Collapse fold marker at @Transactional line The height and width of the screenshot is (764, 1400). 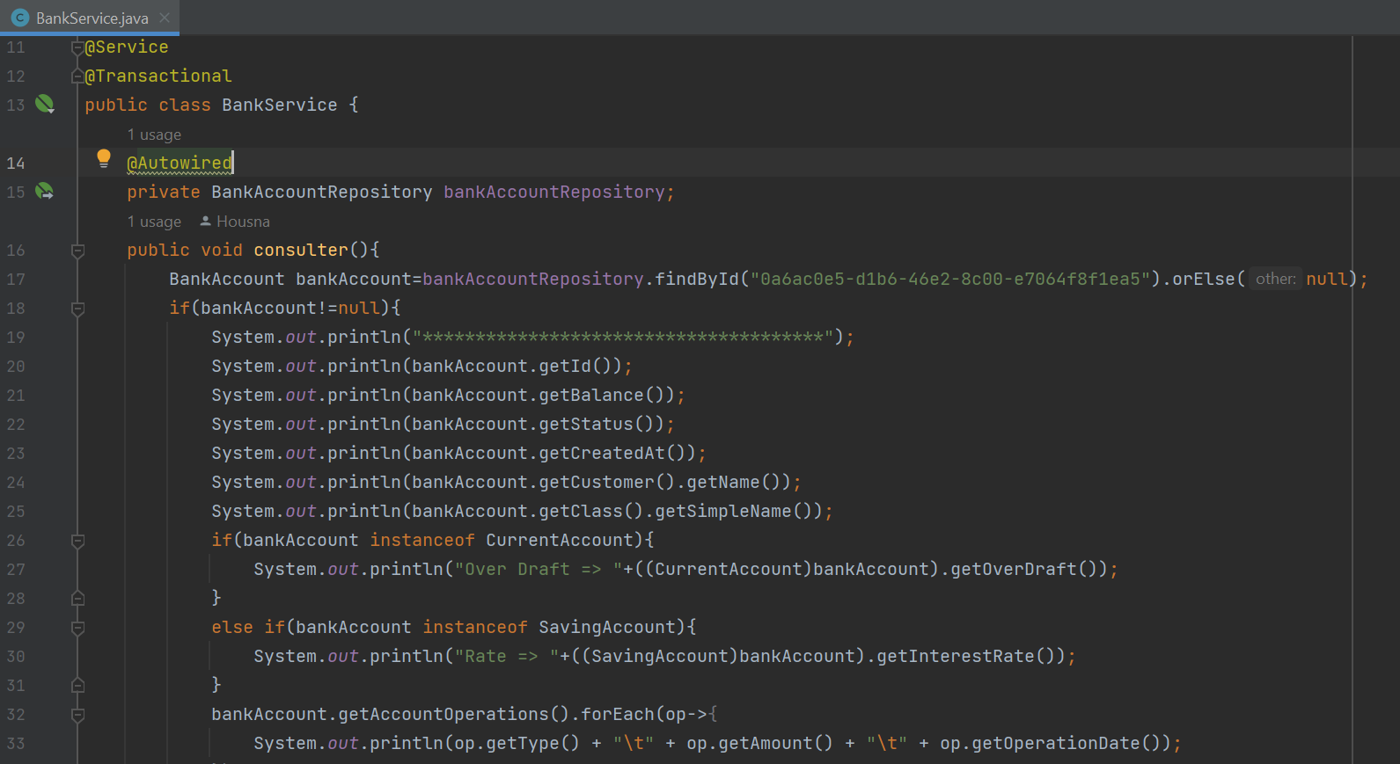pyautogui.click(x=77, y=76)
